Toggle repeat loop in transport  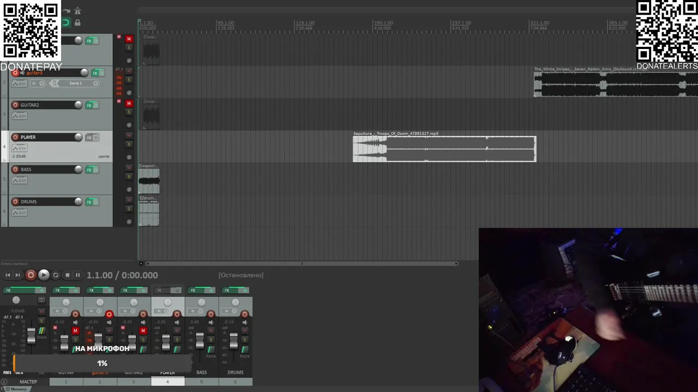pos(56,275)
